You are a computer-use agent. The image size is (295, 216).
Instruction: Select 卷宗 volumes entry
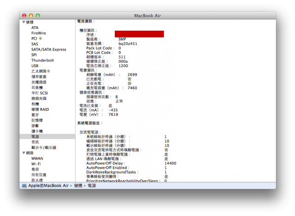pyautogui.click(x=35, y=170)
